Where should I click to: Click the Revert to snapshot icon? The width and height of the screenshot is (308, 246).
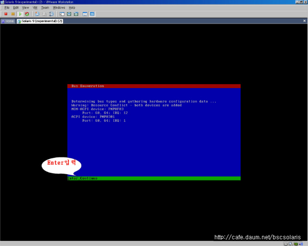(44, 14)
